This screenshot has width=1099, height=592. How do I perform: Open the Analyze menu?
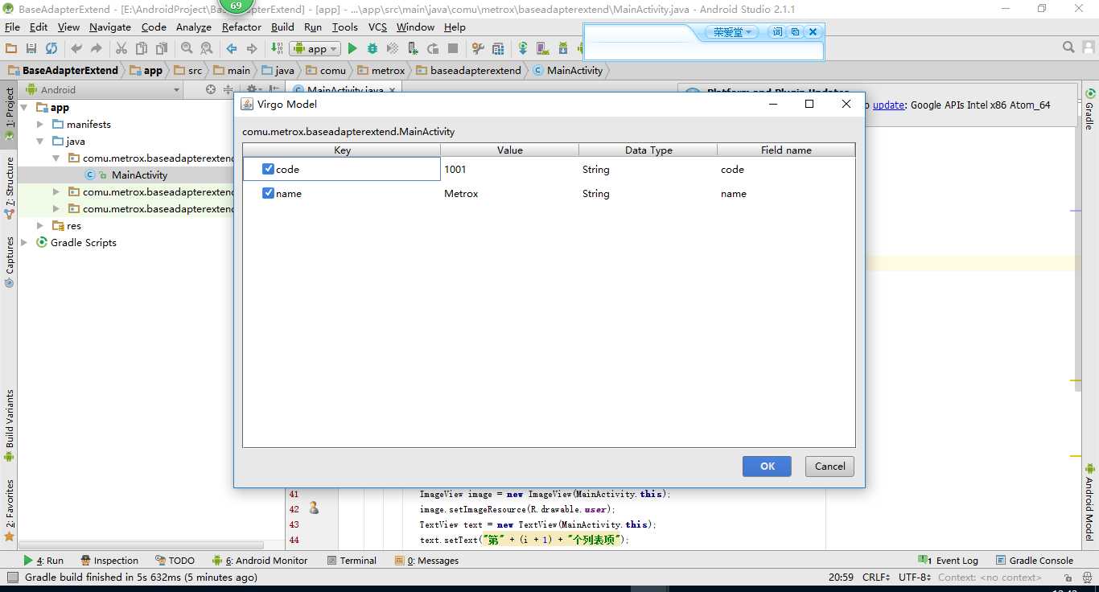pos(193,27)
